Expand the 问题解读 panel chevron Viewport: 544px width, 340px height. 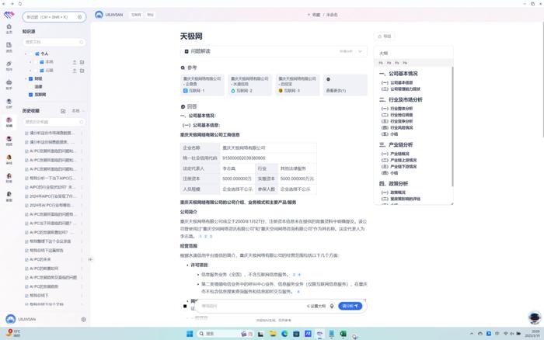pyautogui.click(x=360, y=51)
